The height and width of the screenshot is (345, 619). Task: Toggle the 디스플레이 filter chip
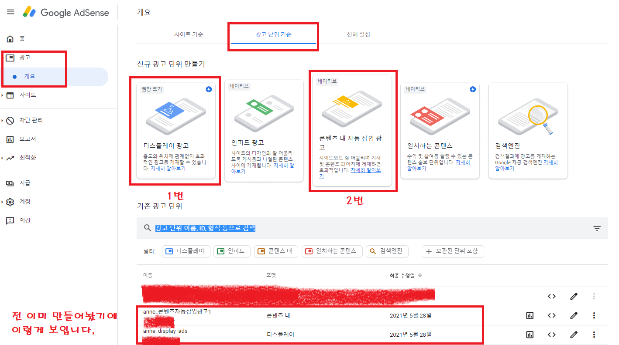186,251
